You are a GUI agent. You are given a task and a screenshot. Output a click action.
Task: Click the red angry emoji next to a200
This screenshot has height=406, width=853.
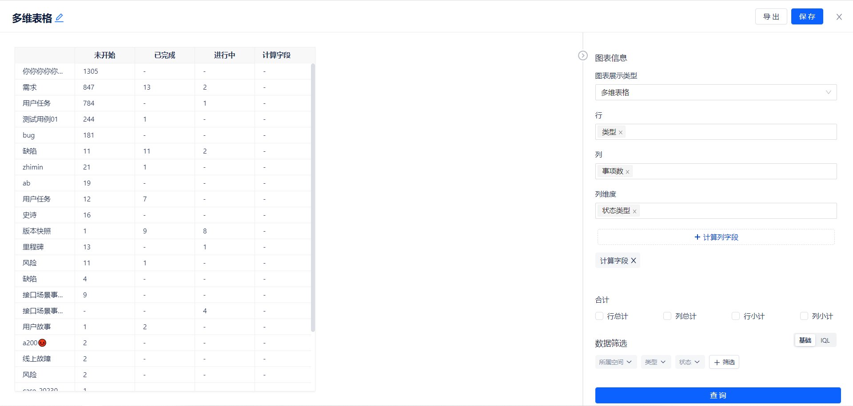(x=42, y=343)
